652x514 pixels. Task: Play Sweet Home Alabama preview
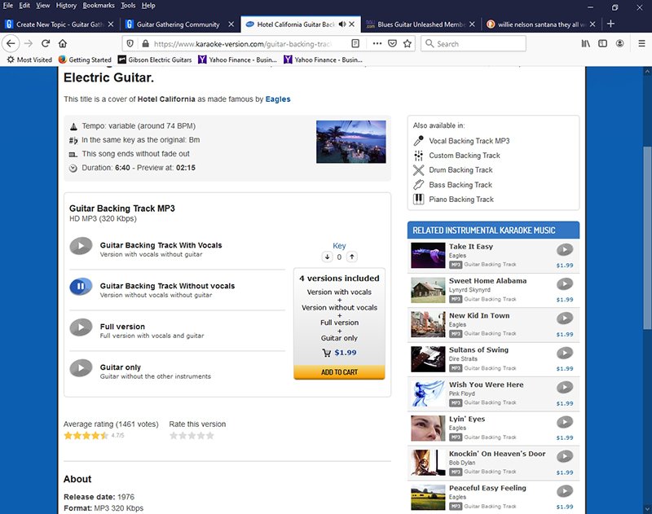tap(565, 283)
